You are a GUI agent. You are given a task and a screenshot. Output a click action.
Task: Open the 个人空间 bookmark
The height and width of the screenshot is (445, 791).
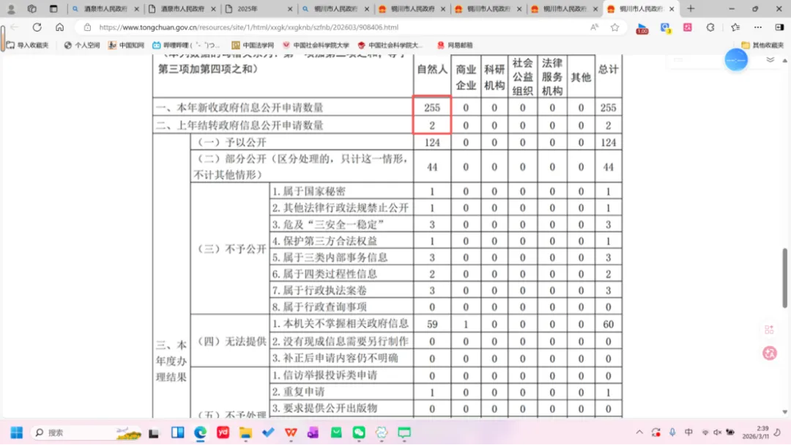tap(82, 45)
